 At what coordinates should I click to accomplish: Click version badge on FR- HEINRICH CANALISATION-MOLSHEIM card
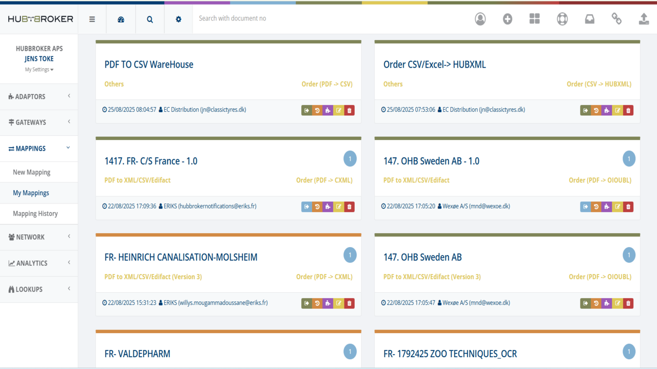(x=350, y=255)
